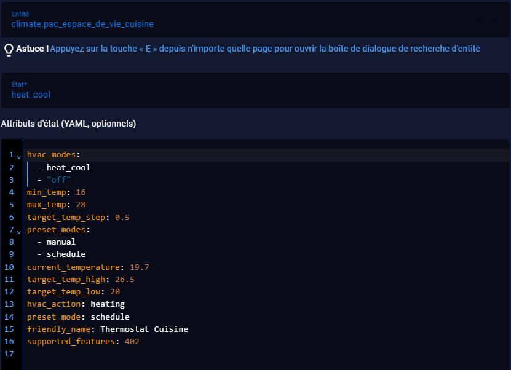
Task: Click the current_temperature value 19.7
Action: coord(139,267)
